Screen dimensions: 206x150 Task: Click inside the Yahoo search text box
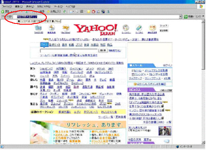pos(69,51)
